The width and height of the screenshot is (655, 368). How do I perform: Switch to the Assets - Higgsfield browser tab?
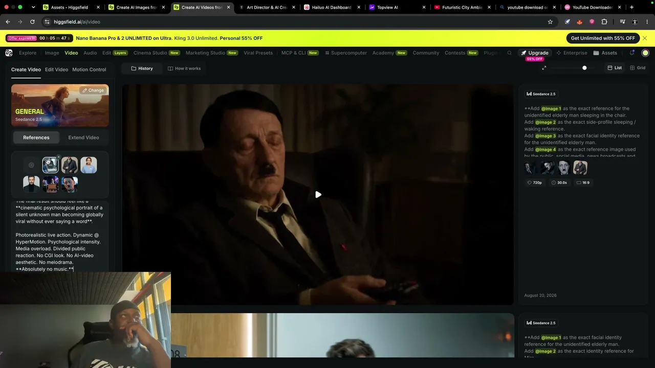tap(72, 7)
